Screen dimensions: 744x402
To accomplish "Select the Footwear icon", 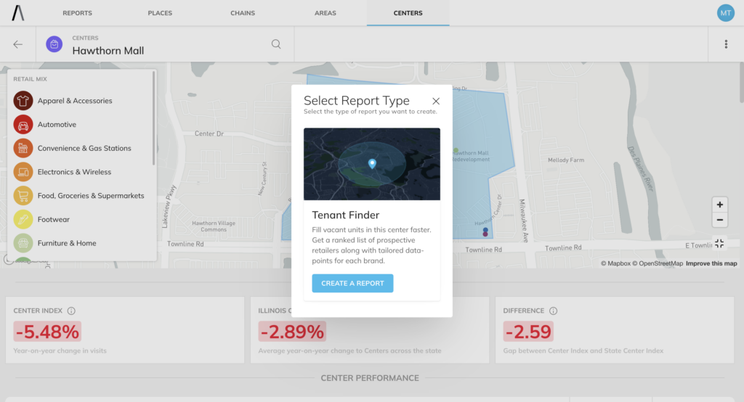I will click(x=23, y=219).
